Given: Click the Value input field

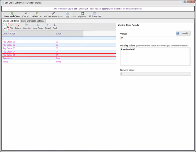Looking at the screenshot, I should (x=155, y=38).
